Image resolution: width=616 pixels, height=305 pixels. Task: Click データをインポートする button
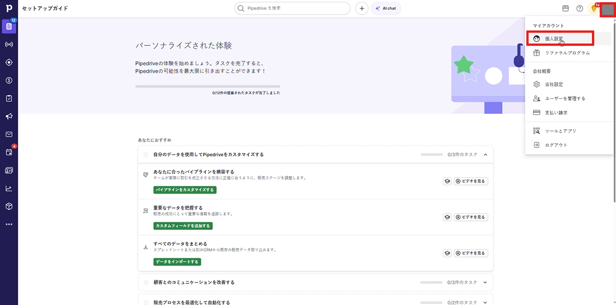pos(177,262)
